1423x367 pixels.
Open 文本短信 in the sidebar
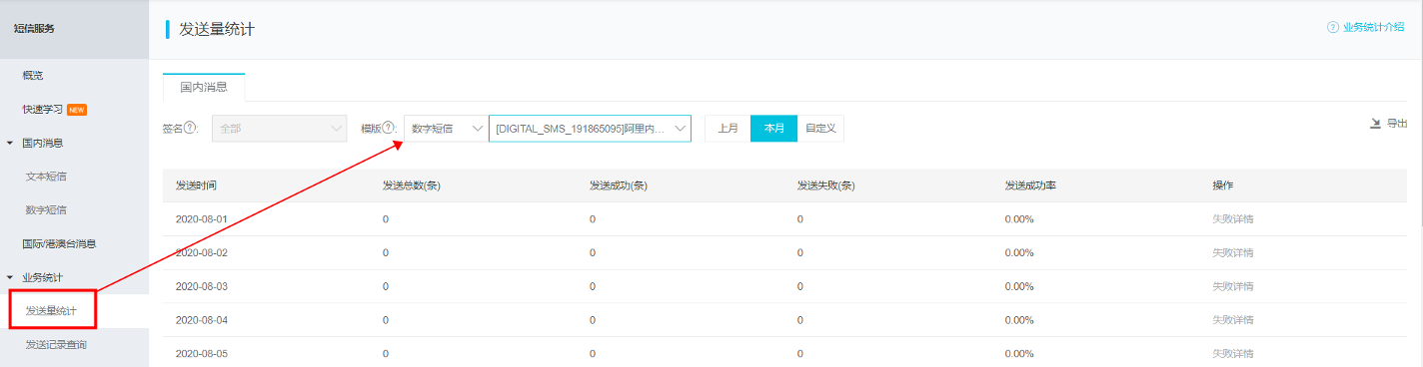tap(46, 177)
